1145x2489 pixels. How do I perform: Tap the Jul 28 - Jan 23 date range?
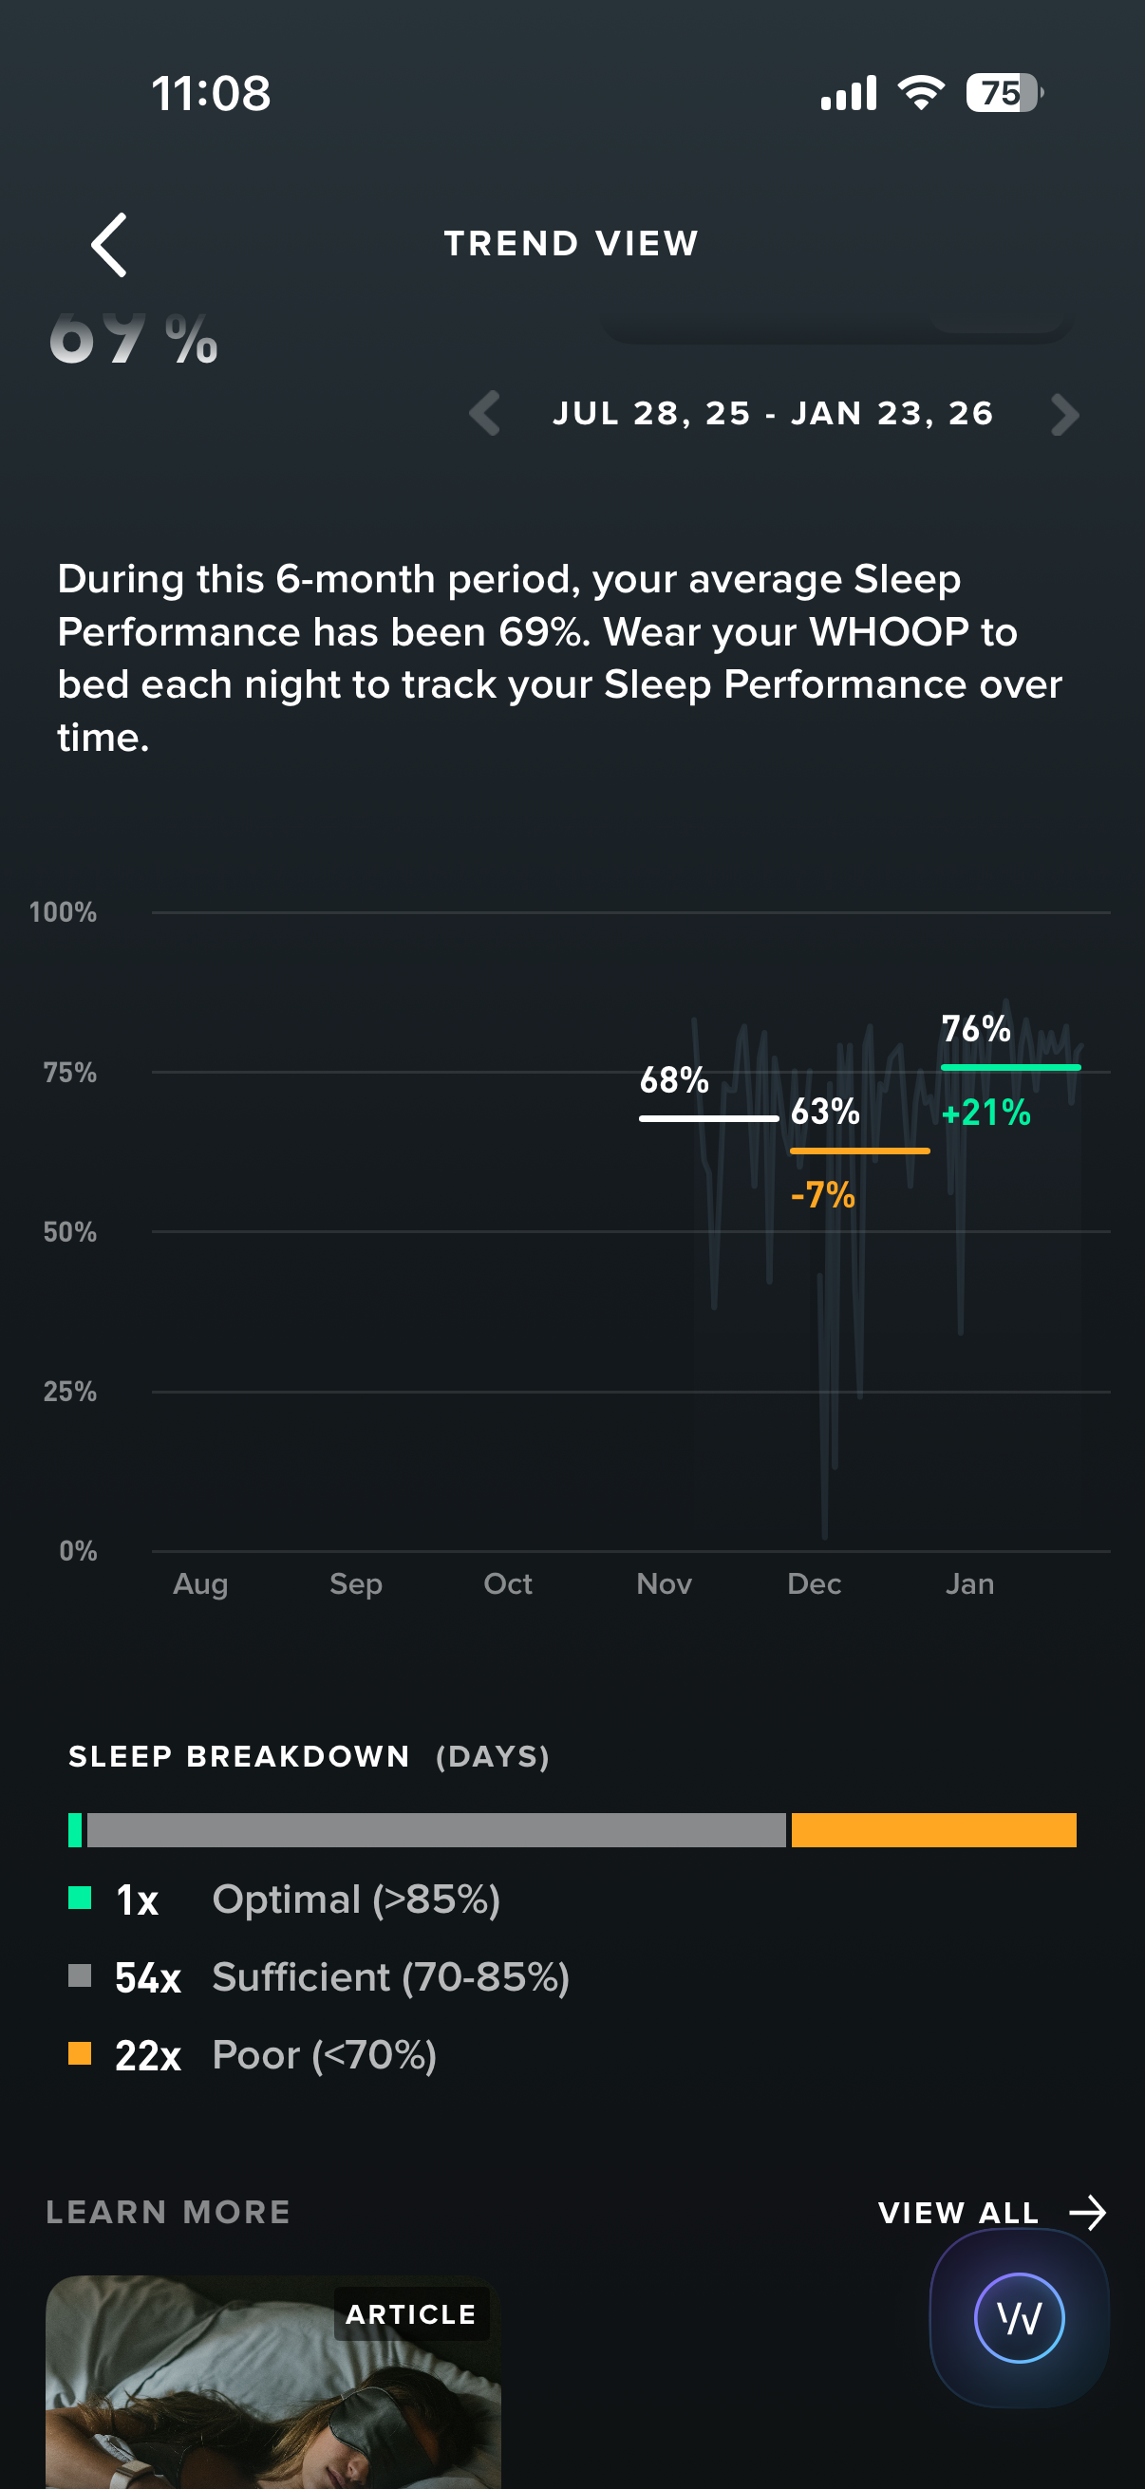pos(773,414)
